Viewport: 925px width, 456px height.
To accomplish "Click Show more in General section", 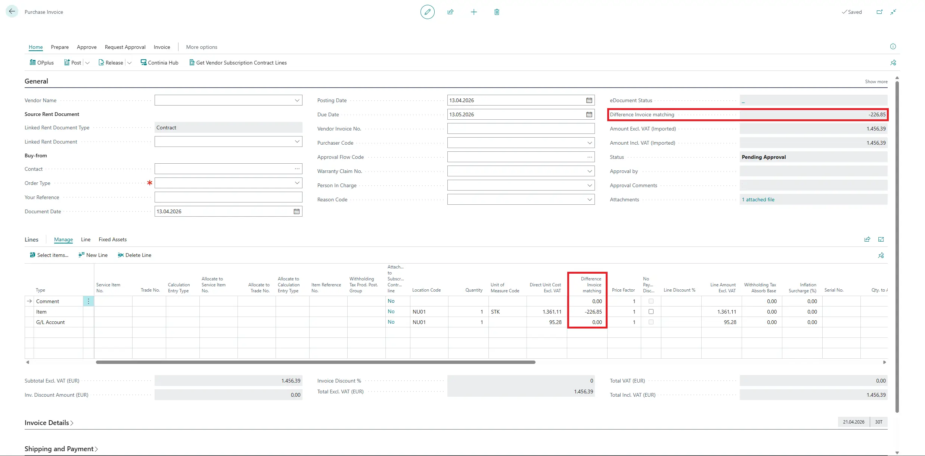I will pos(876,82).
